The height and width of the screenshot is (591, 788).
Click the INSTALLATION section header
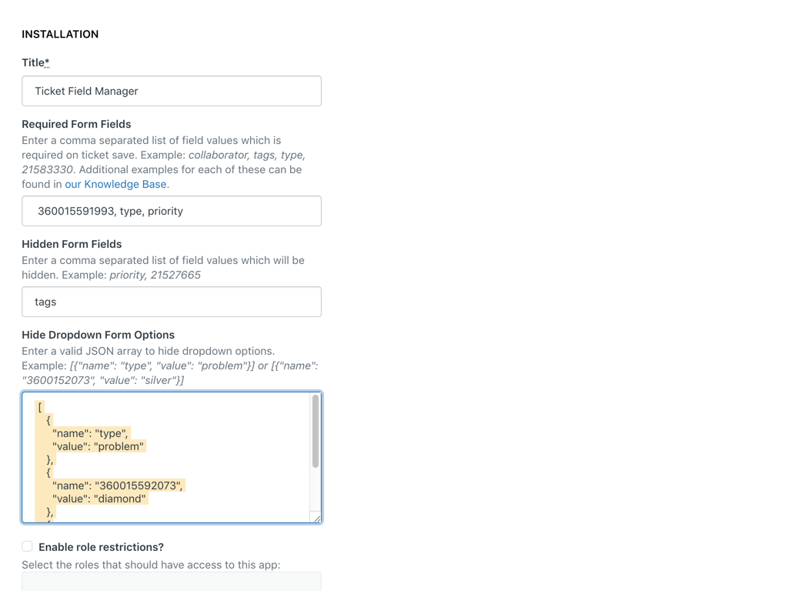point(60,34)
